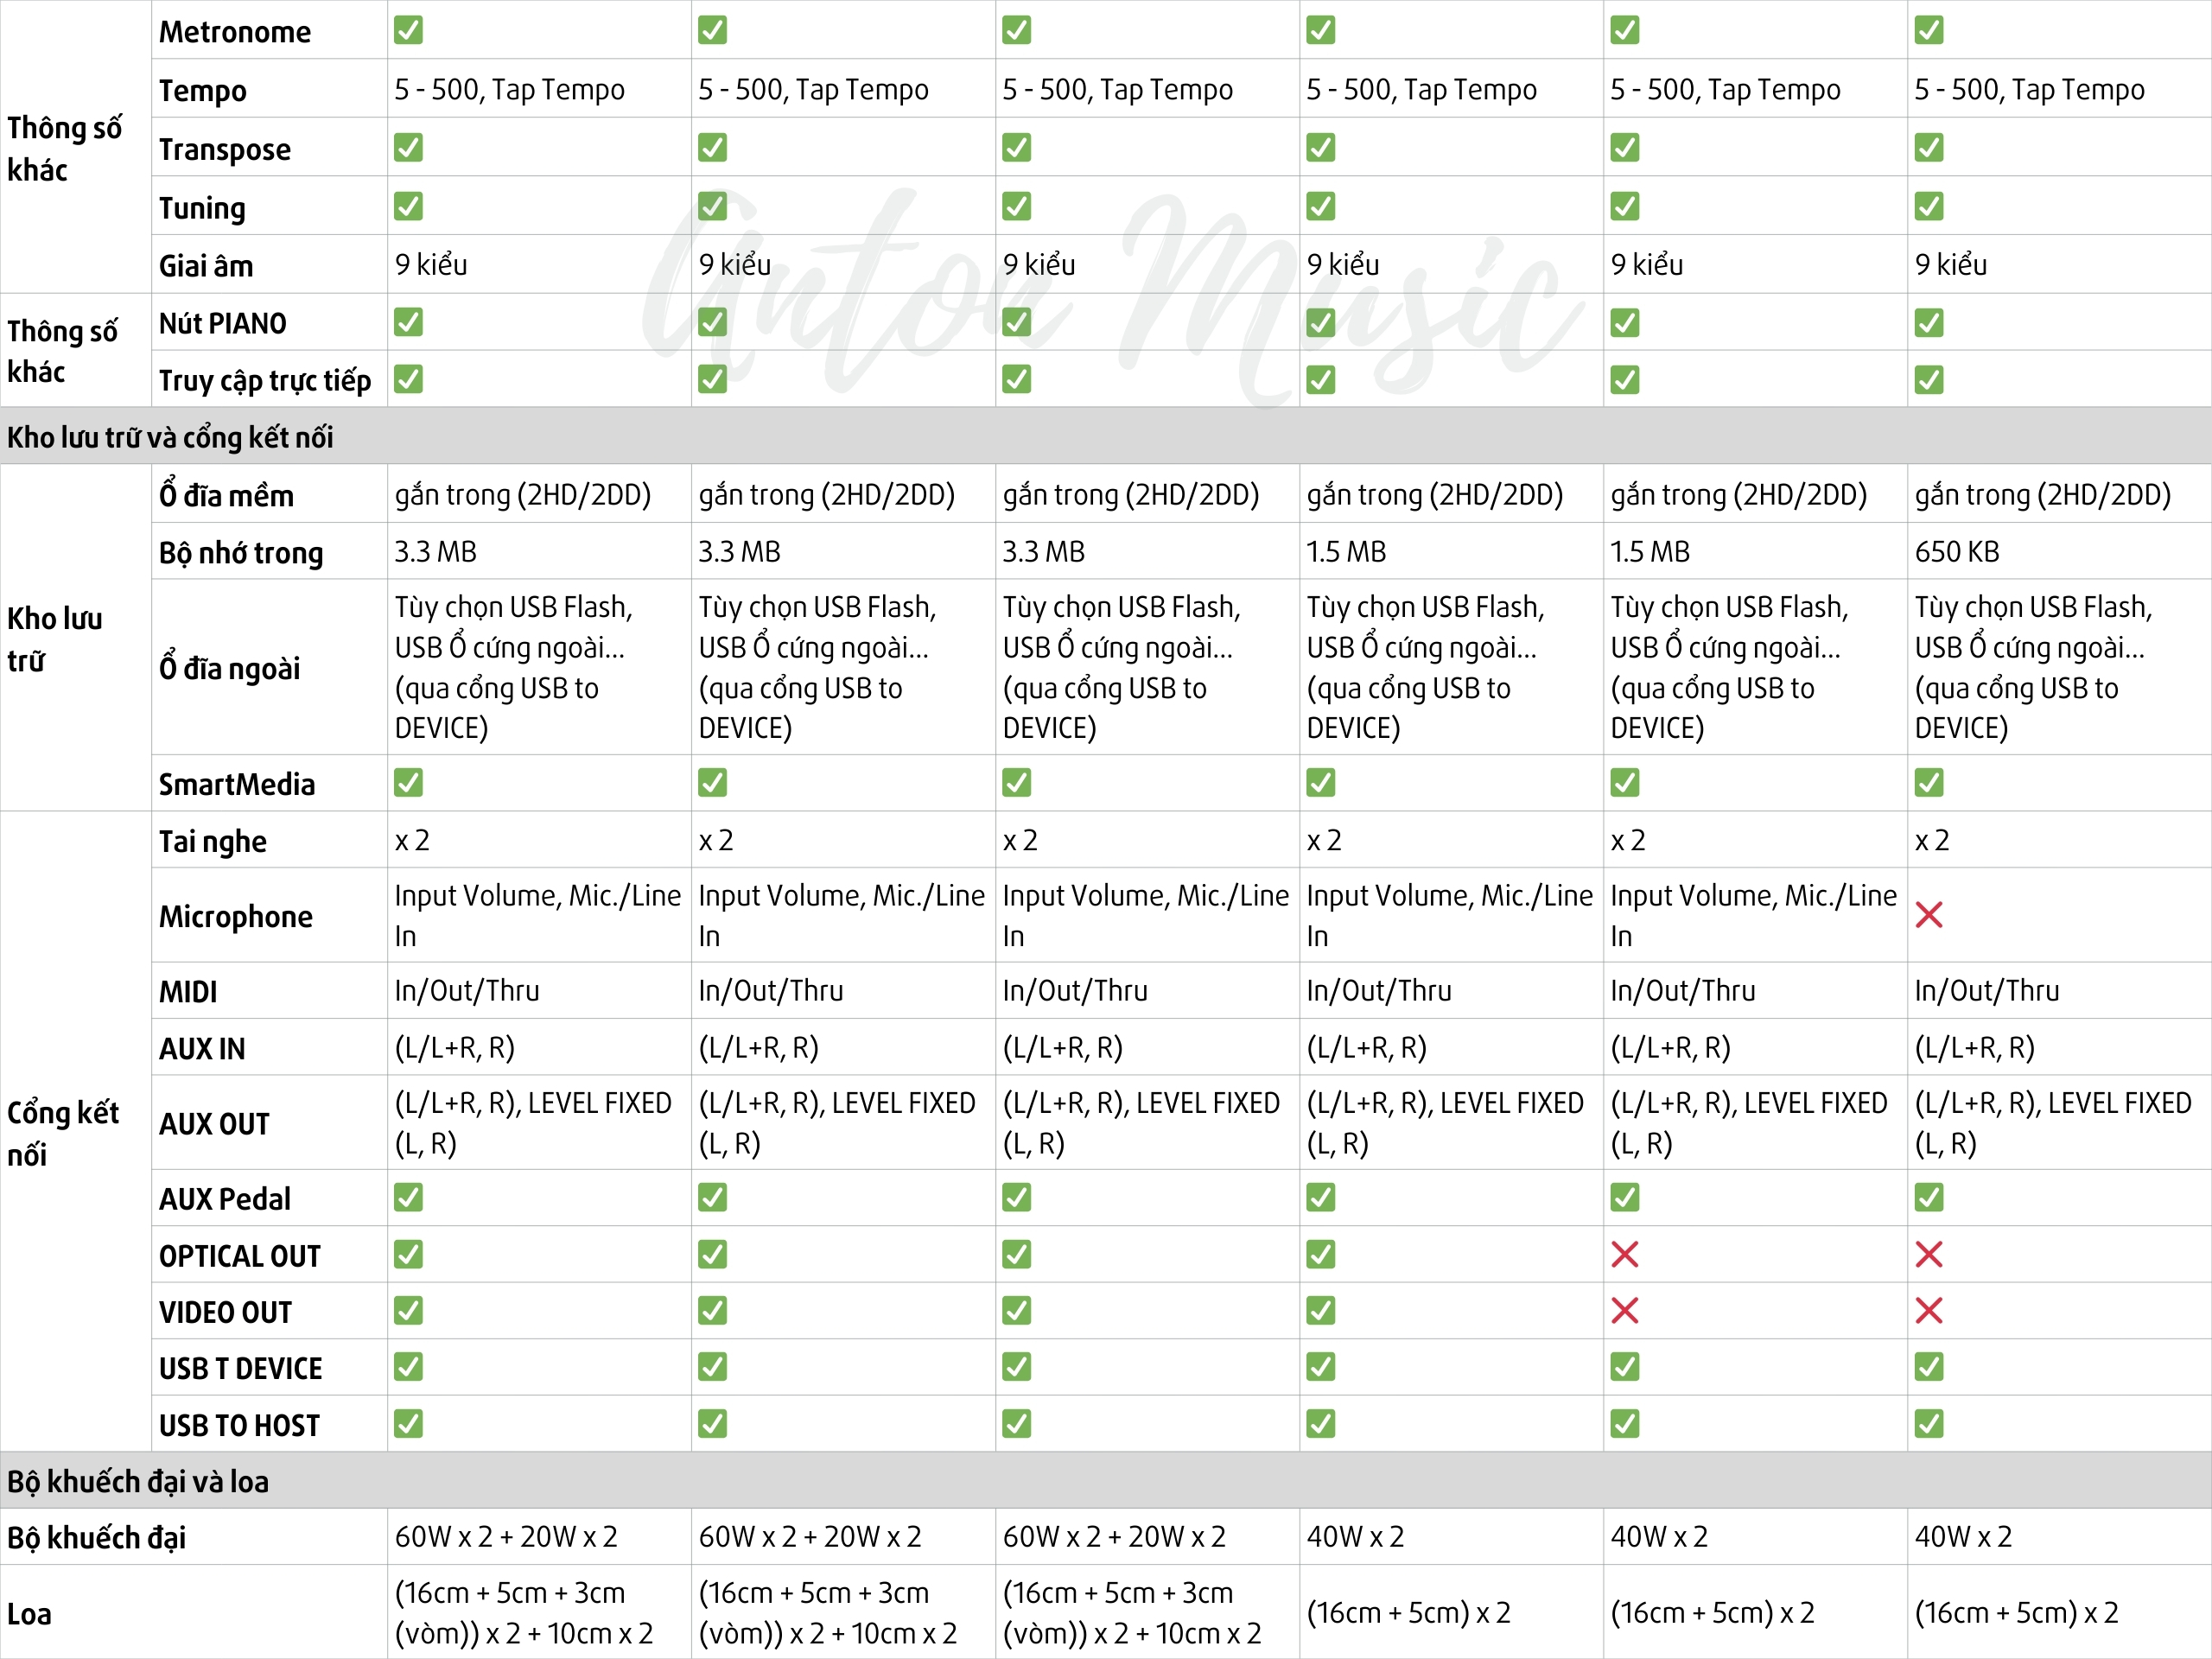Click the 'Kho lưu trữ' group label
The image size is (2212, 1659).
click(54, 639)
